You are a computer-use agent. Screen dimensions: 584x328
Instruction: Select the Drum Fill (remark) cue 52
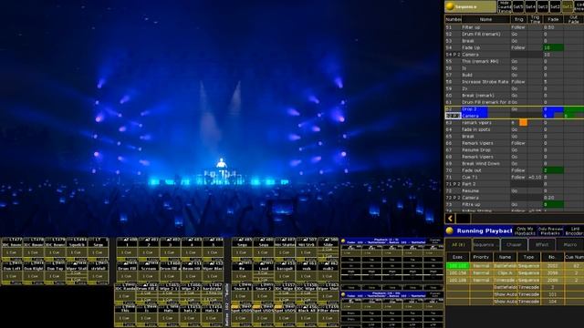(515, 35)
